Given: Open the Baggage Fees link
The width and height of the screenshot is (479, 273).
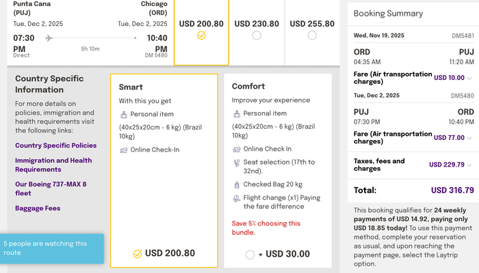Looking at the screenshot, I should pyautogui.click(x=38, y=208).
